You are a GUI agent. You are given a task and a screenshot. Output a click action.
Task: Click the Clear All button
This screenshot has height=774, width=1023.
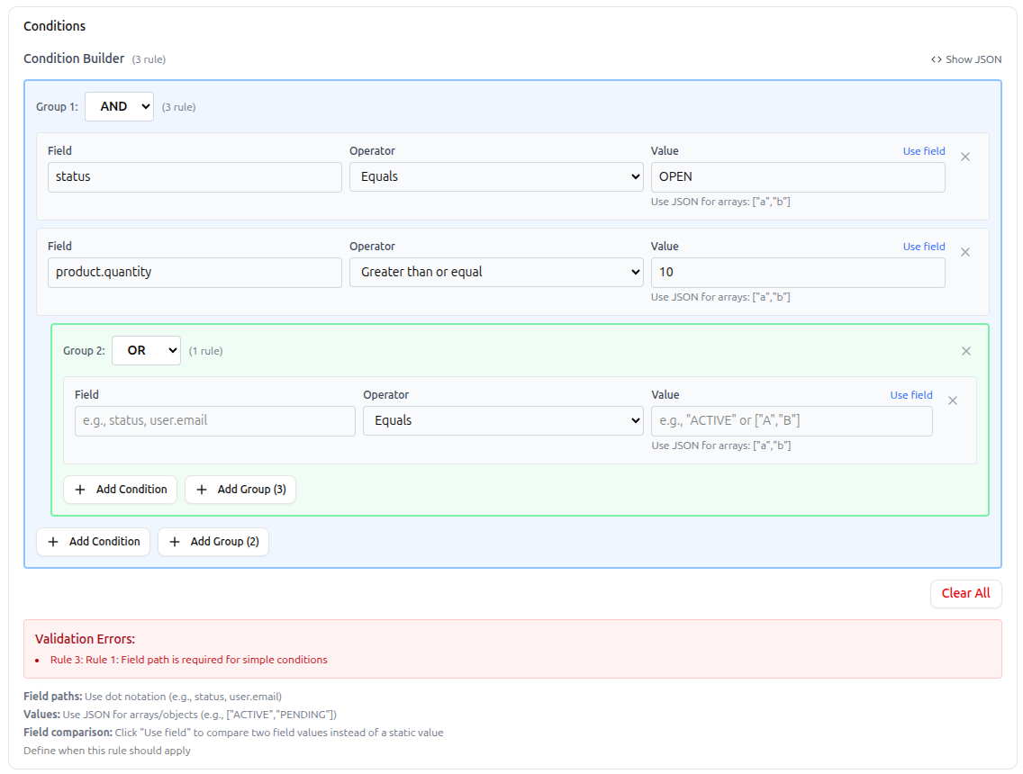[965, 593]
